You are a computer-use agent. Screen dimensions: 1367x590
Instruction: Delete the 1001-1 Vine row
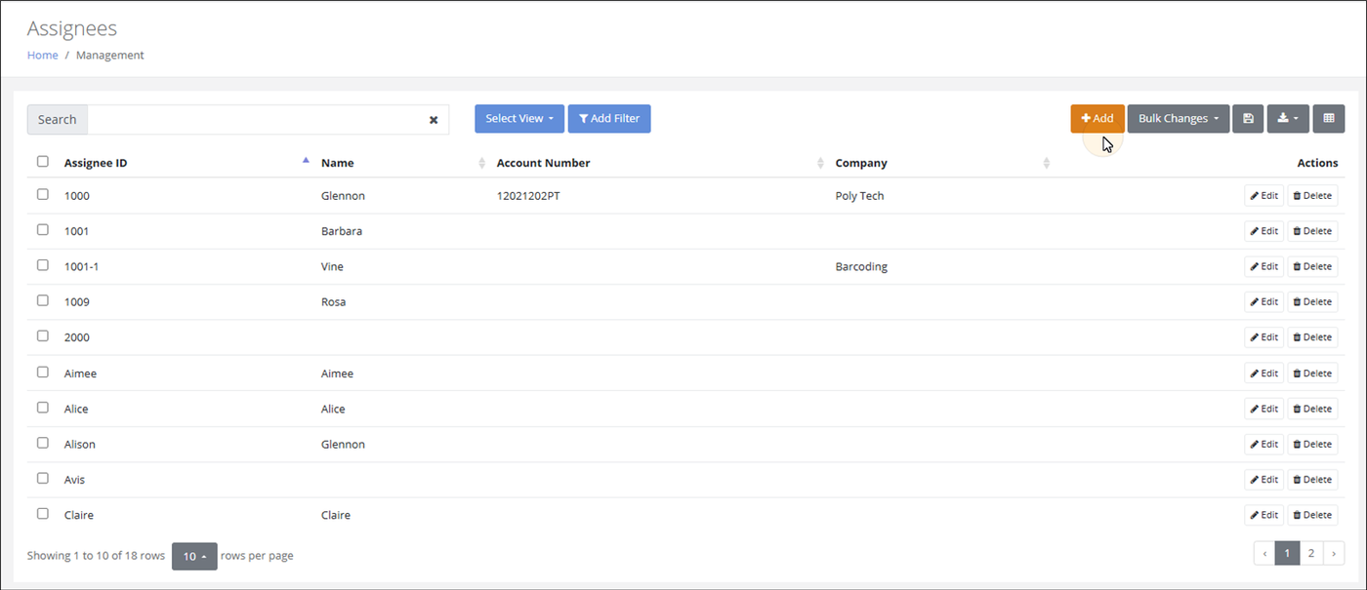pos(1312,266)
